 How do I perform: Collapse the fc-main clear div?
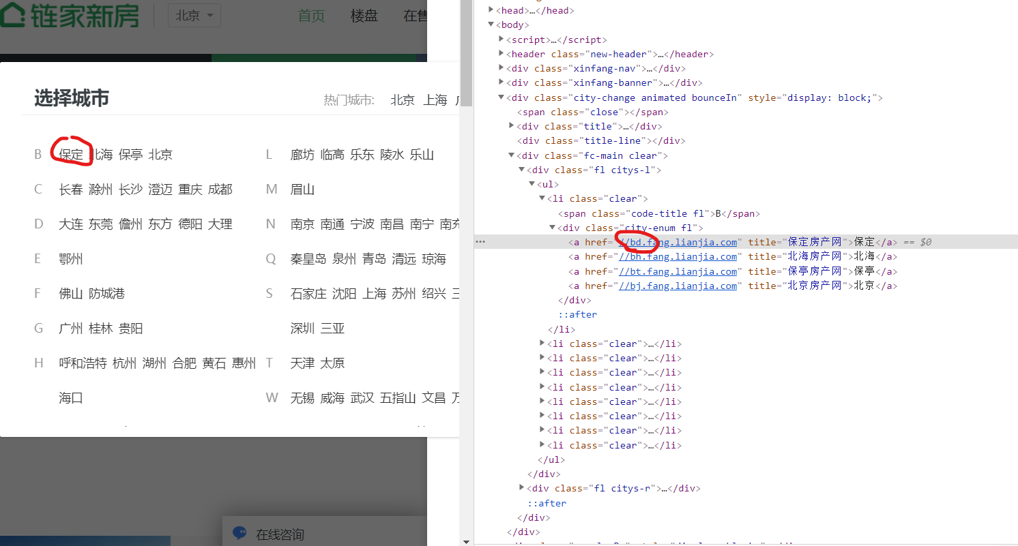tap(512, 155)
